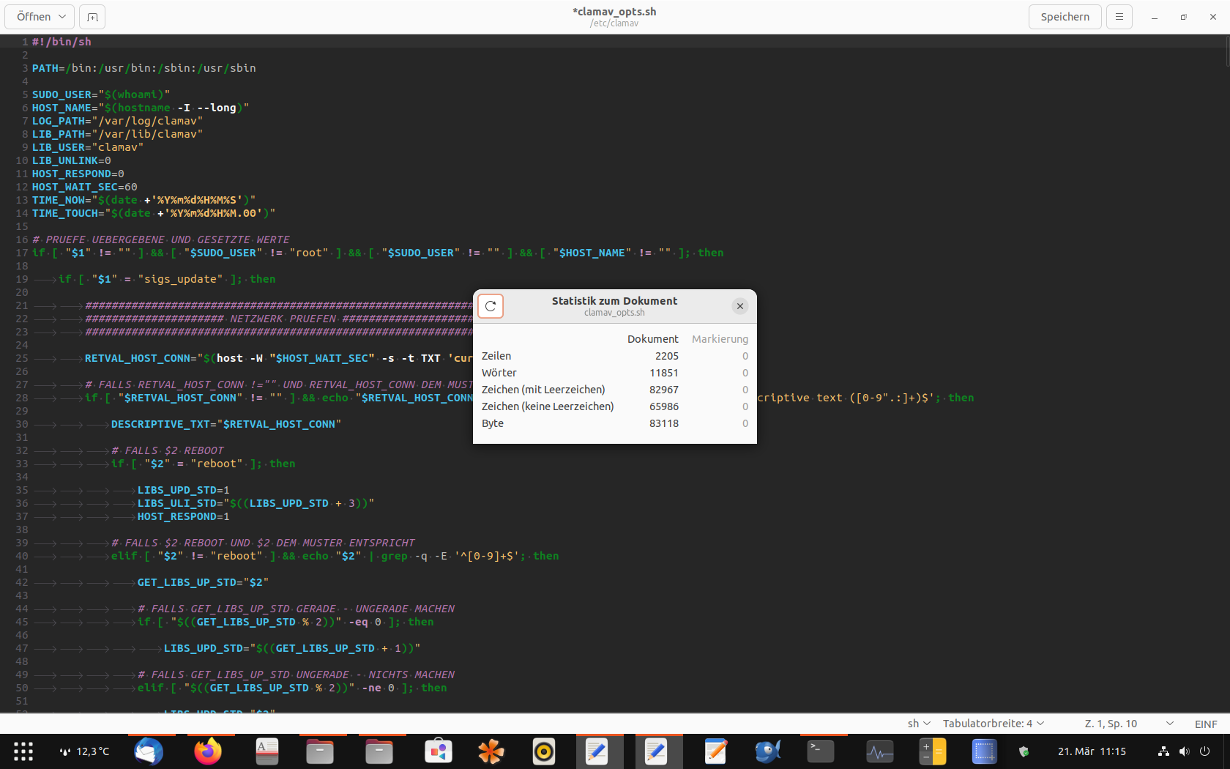Open the first file manager dock icon
Viewport: 1230px width, 769px height.
click(x=320, y=751)
